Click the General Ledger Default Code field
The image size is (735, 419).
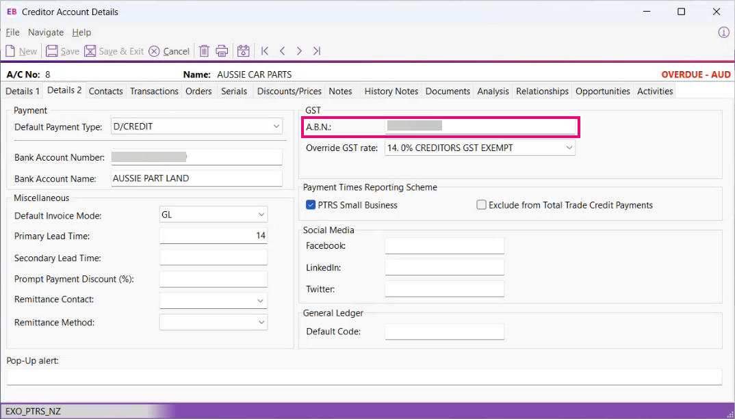coord(444,332)
